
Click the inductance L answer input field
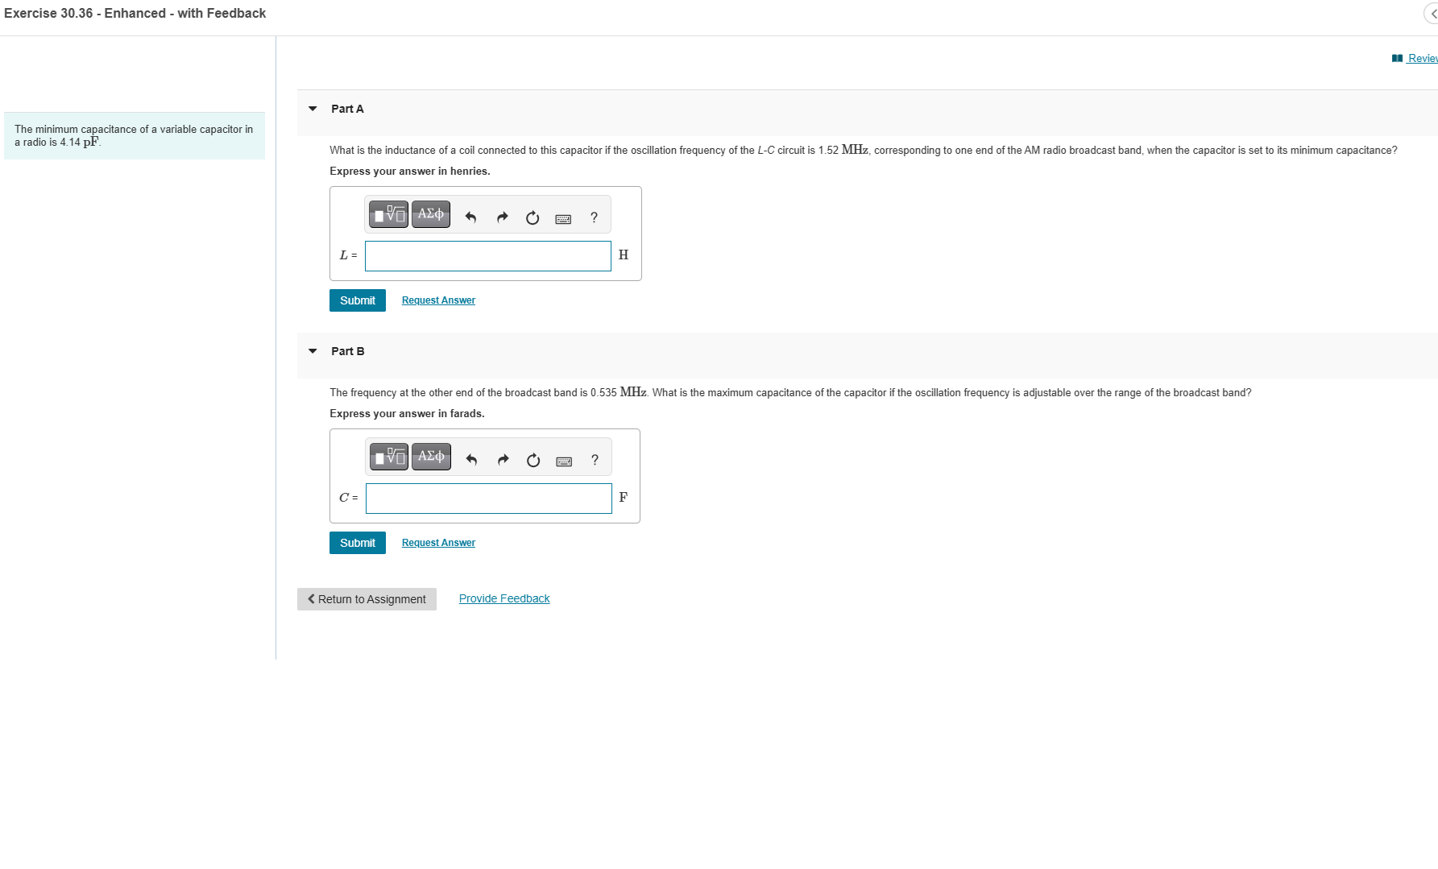pos(488,256)
